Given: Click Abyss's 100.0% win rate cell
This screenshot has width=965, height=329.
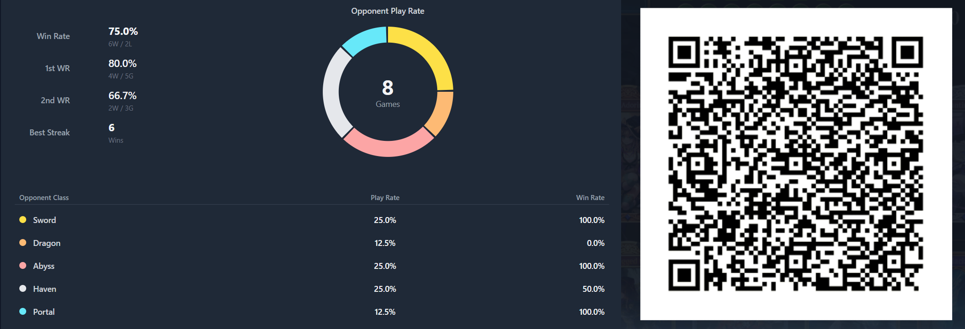Looking at the screenshot, I should (592, 266).
